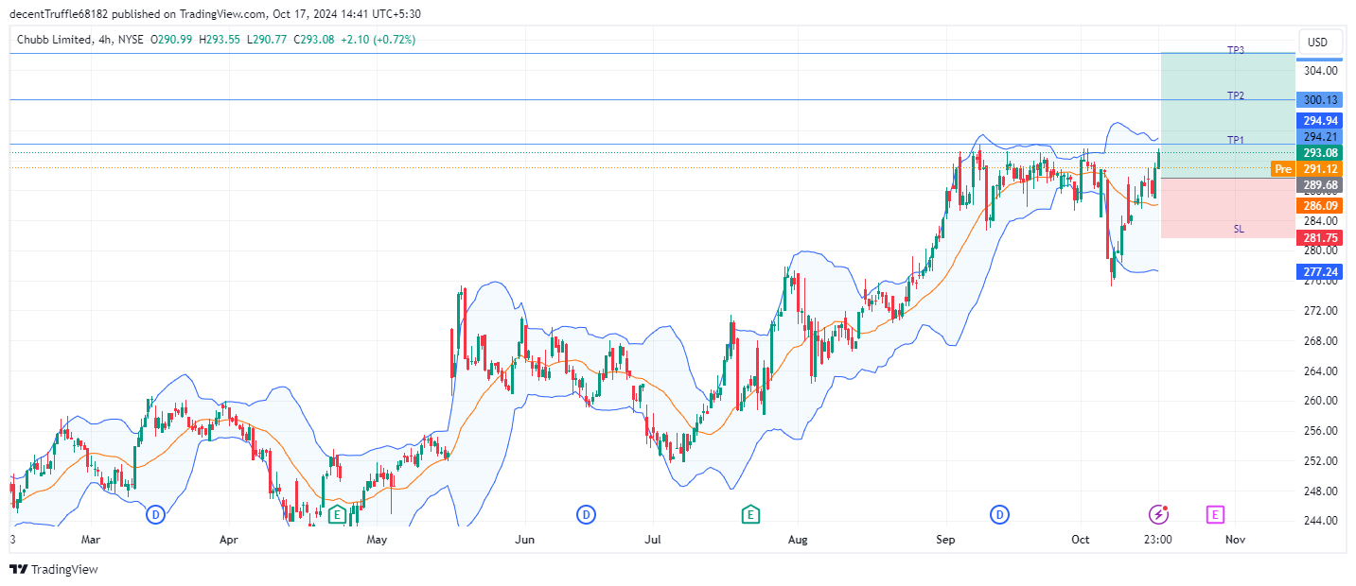This screenshot has height=586, width=1356.
Task: Click the red stop-loss zone
Action: pos(1227,208)
